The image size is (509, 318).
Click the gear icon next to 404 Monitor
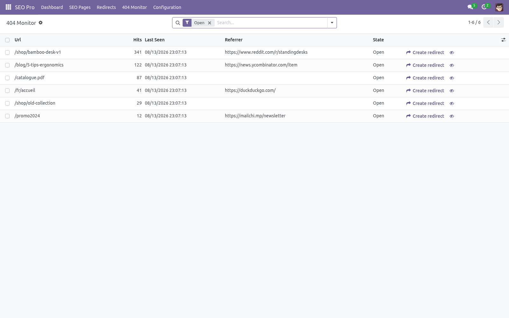(x=41, y=23)
